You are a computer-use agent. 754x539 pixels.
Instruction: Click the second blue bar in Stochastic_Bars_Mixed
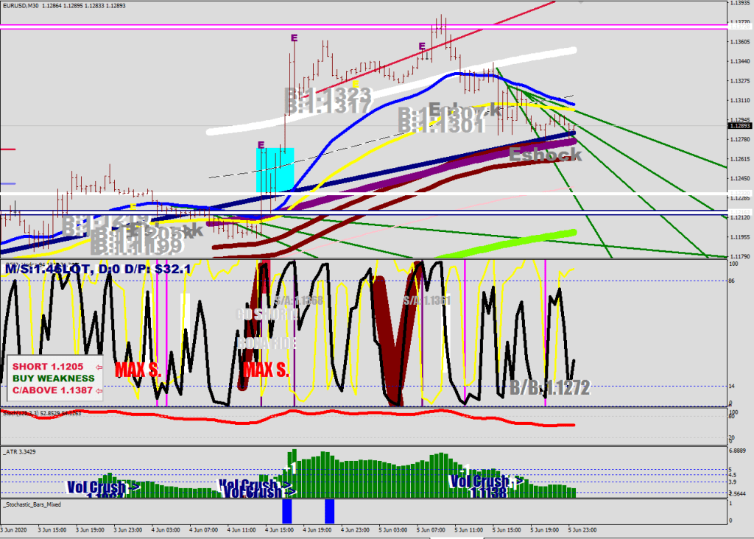tap(330, 511)
